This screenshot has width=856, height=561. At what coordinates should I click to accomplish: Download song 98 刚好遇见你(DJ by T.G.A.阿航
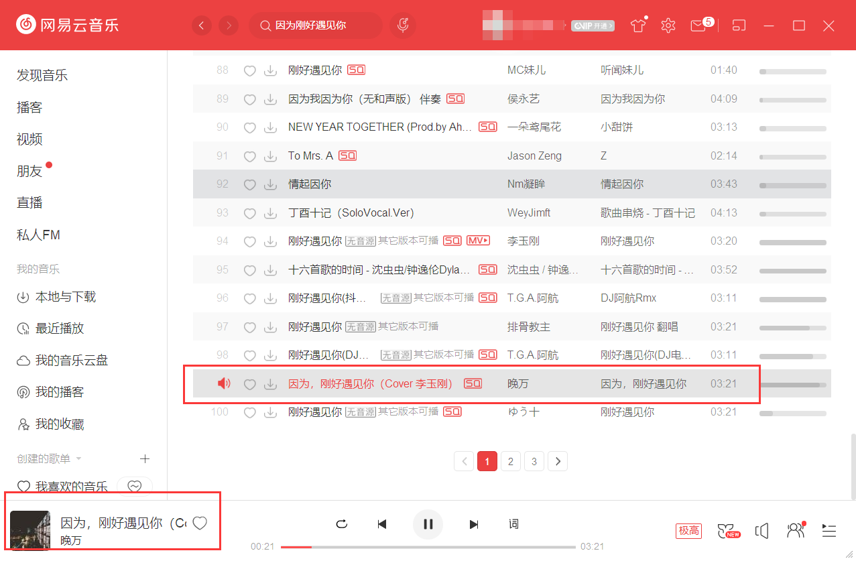[270, 355]
